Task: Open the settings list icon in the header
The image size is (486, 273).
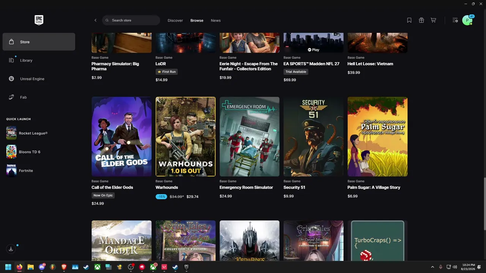Action: 455,20
